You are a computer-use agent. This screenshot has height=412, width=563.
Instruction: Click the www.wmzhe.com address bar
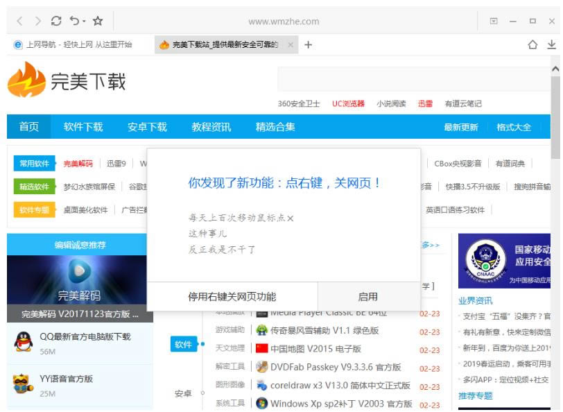pos(284,22)
